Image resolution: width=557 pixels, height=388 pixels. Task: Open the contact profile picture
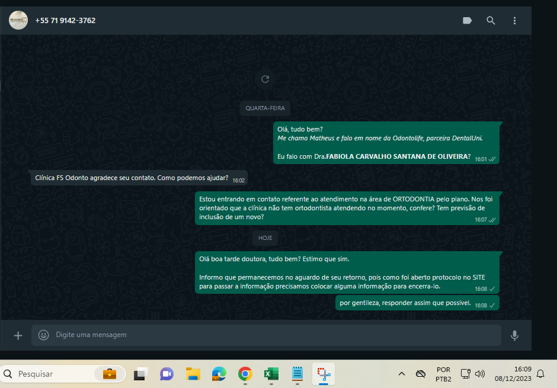(18, 20)
